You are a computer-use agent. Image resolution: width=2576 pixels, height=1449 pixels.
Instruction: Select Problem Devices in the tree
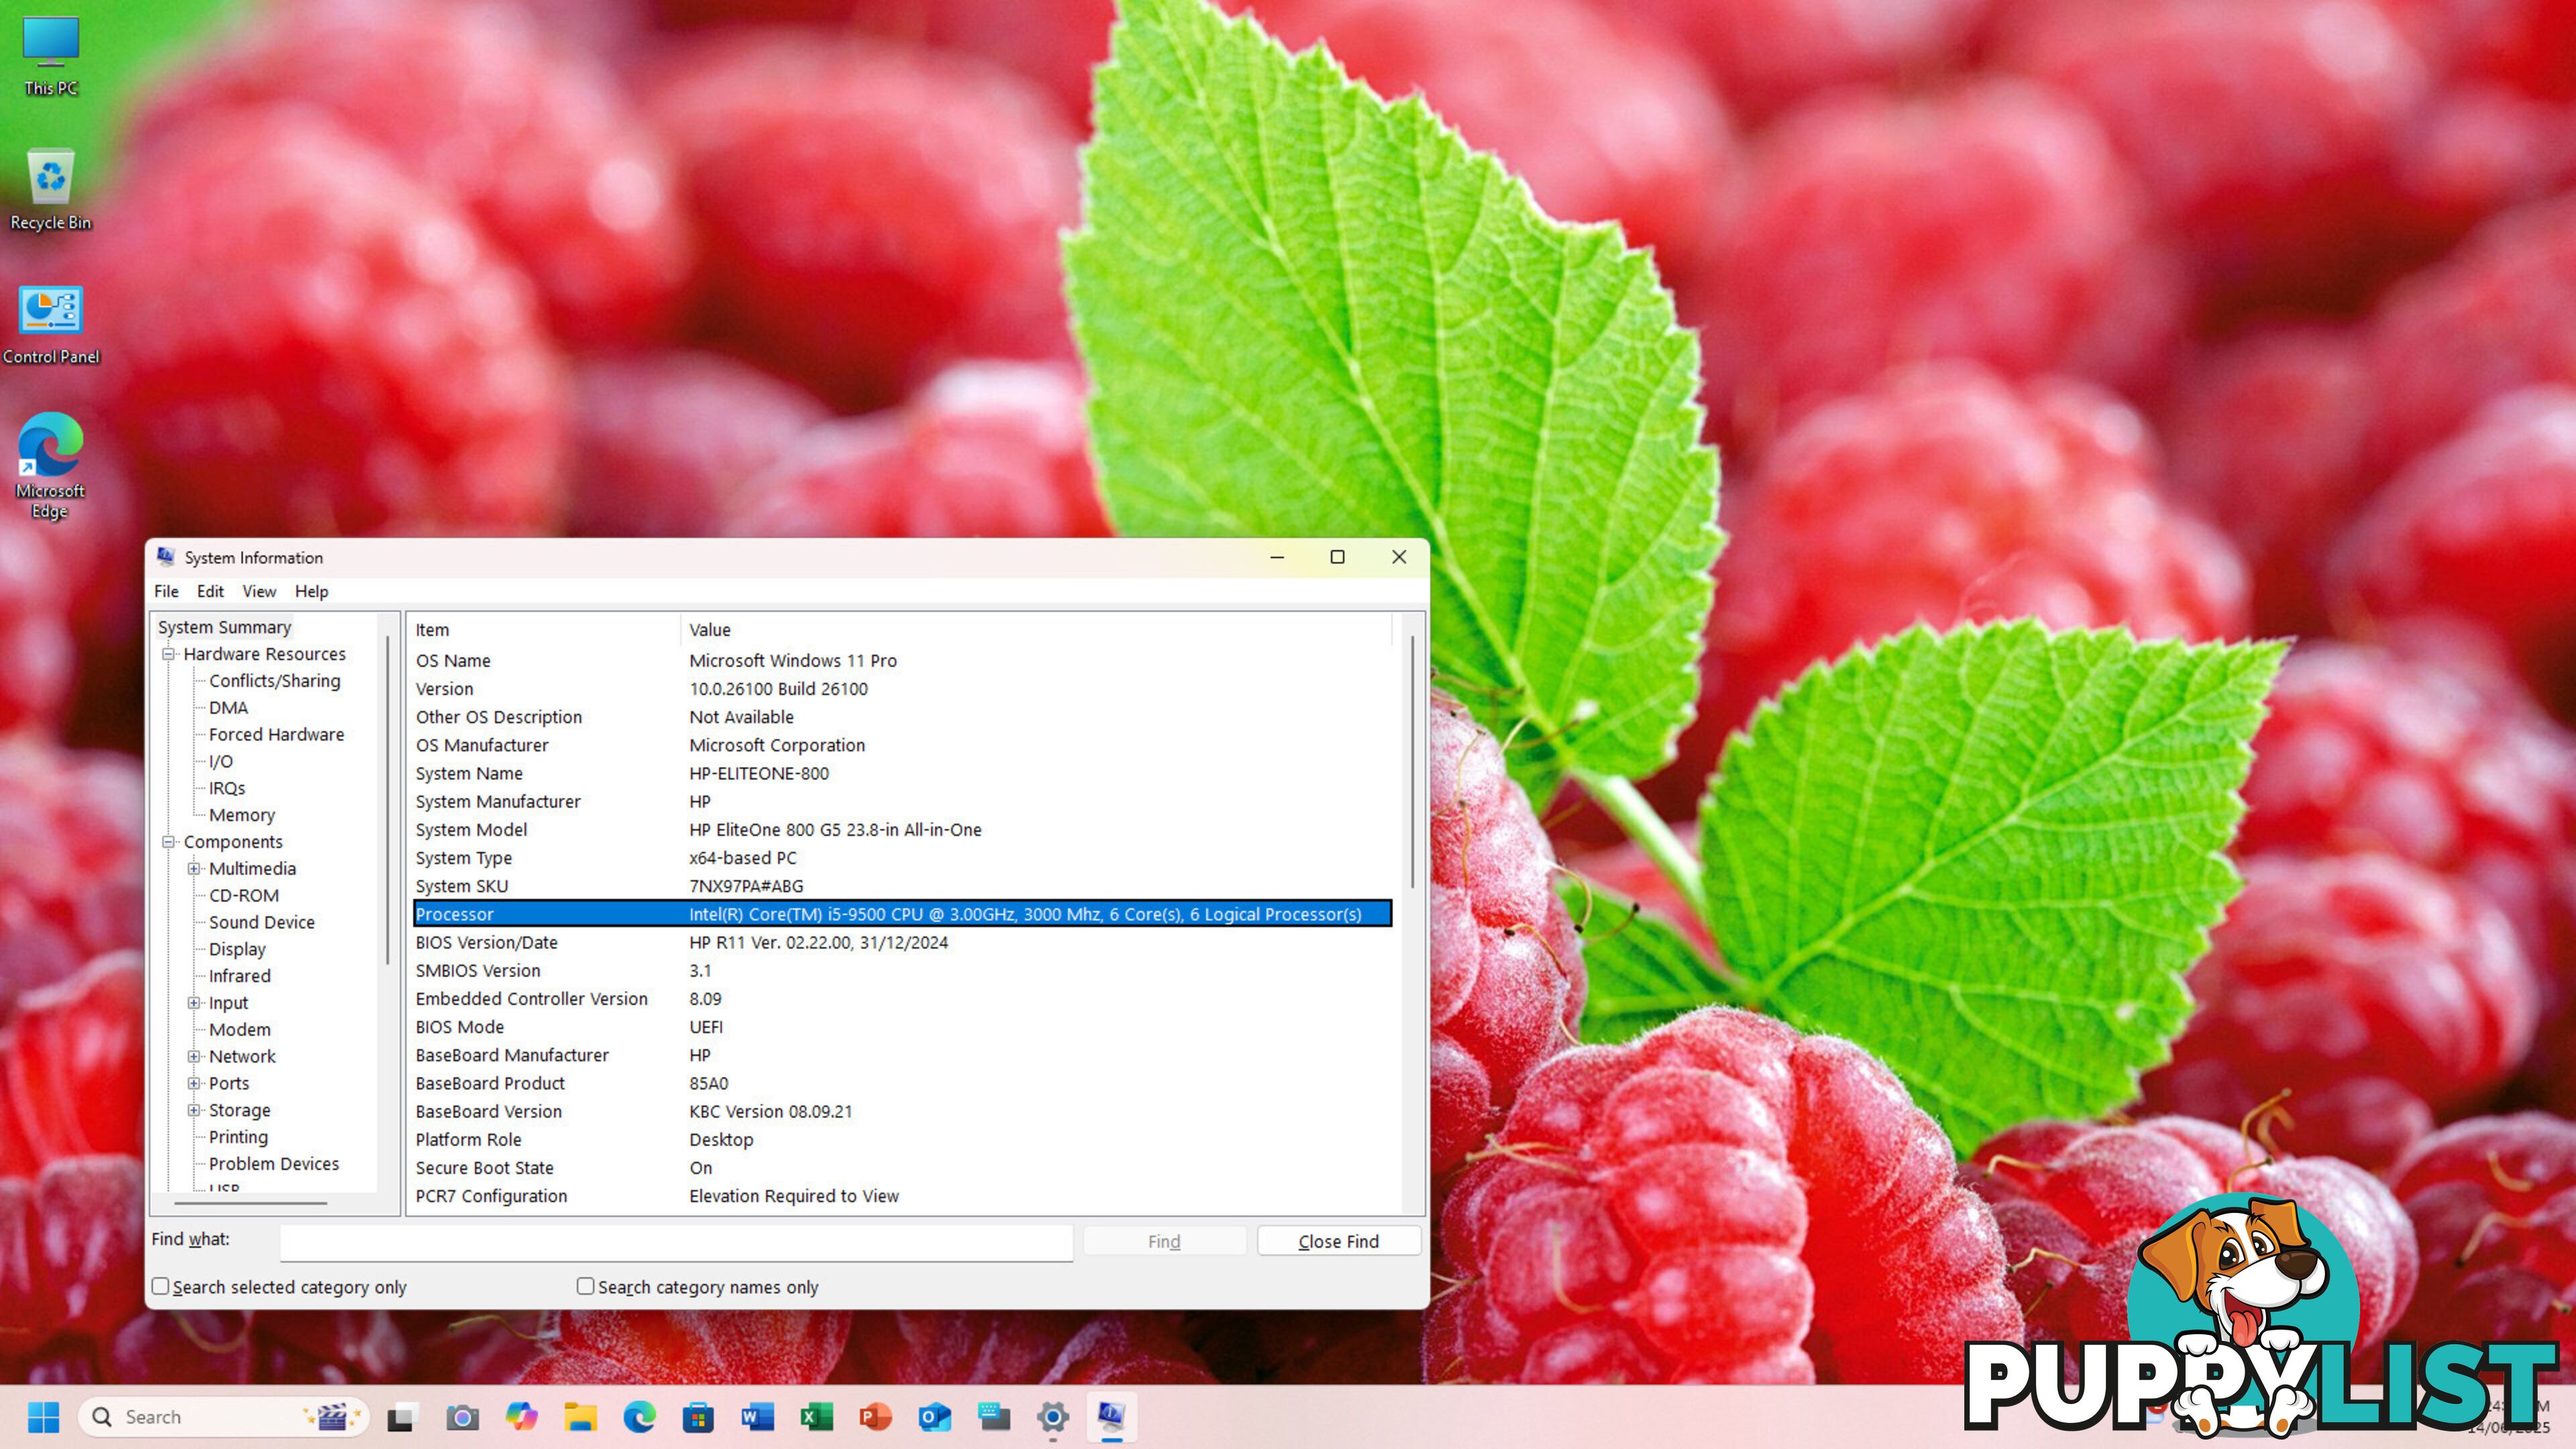(273, 1164)
